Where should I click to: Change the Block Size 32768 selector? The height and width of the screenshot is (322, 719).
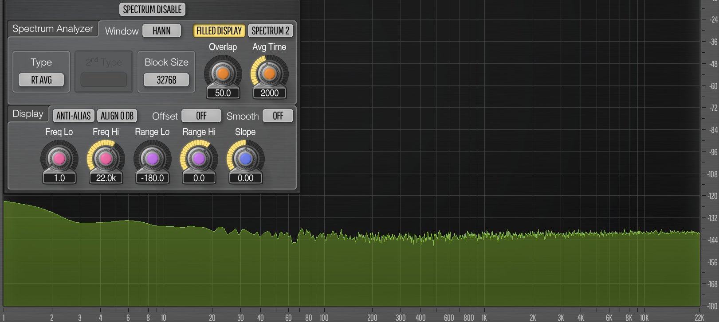point(166,80)
